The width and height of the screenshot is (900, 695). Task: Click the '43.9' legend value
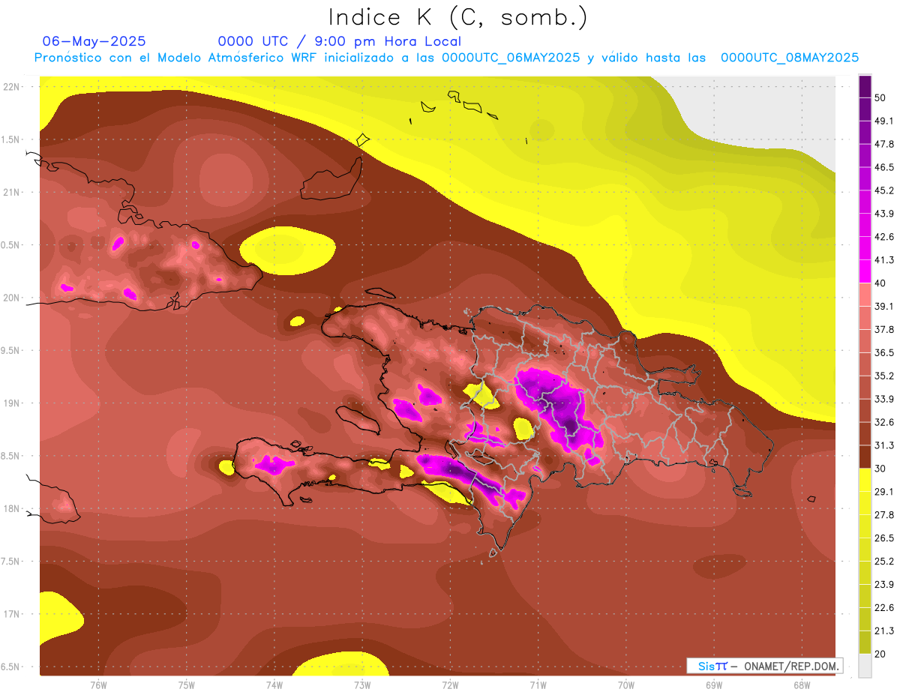click(x=885, y=214)
